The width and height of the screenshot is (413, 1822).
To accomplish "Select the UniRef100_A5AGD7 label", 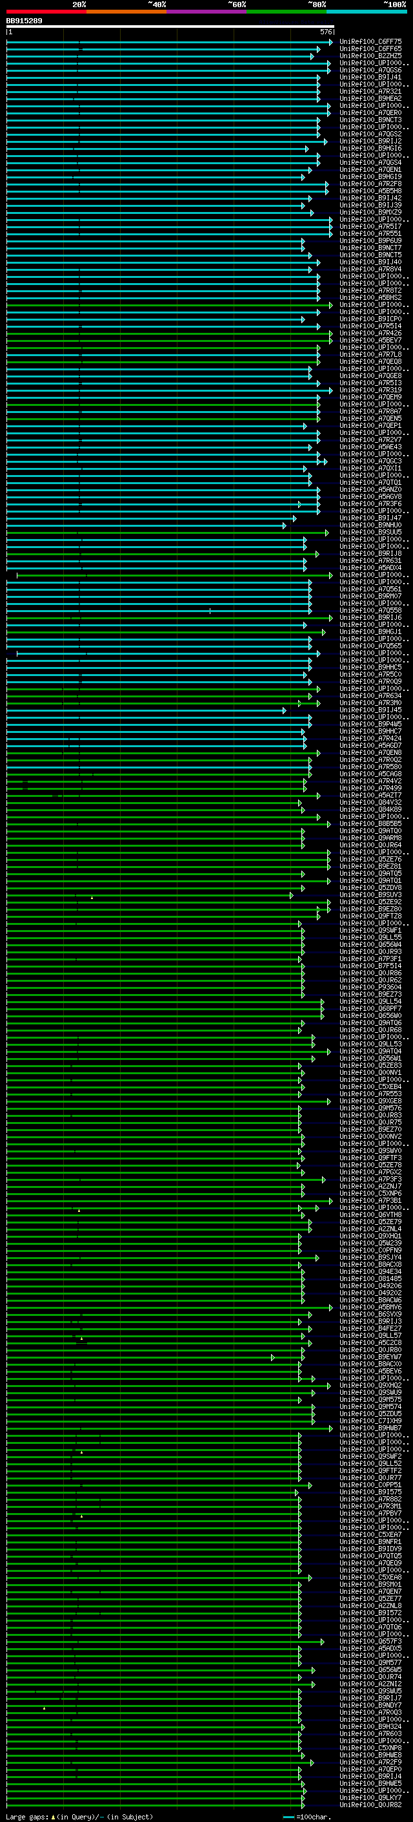I will [370, 745].
